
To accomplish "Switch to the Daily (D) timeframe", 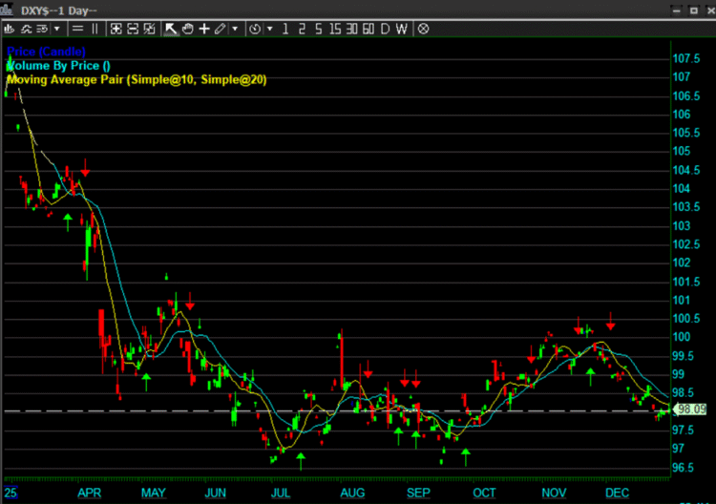I will (x=387, y=29).
